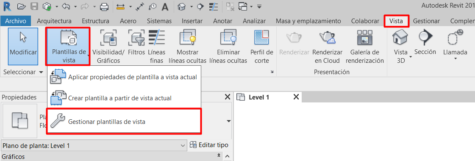The height and width of the screenshot is (161, 475).
Task: Select the Aligned Dimension tool
Action: [140, 6]
